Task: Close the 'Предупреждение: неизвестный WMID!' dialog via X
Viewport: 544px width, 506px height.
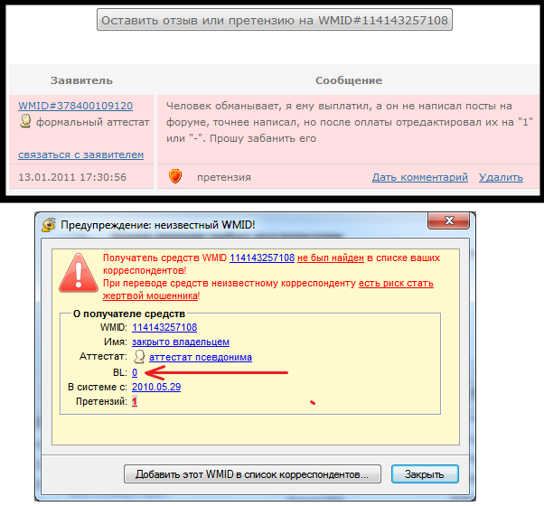Action: pos(448,220)
